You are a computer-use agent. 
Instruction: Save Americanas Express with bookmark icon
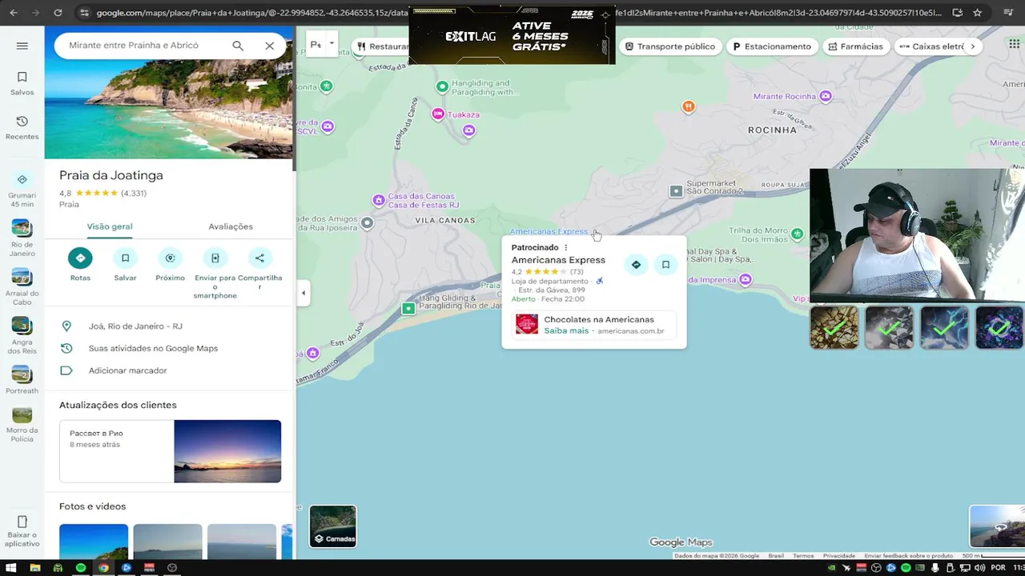tap(665, 265)
